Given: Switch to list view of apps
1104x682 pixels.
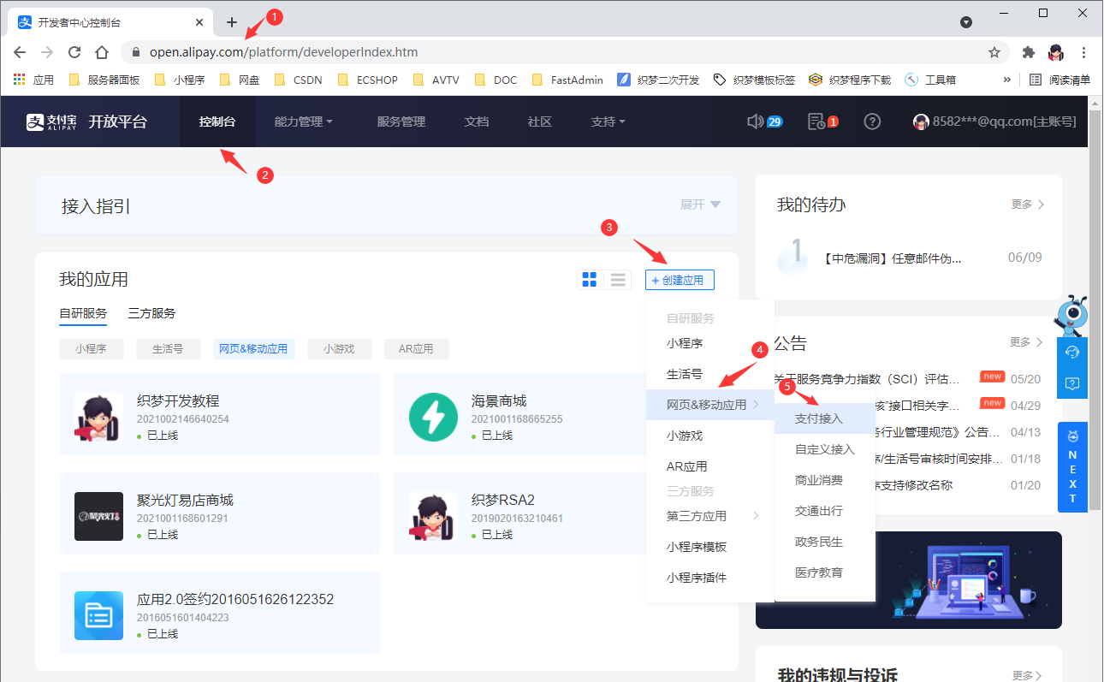Looking at the screenshot, I should pyautogui.click(x=618, y=280).
